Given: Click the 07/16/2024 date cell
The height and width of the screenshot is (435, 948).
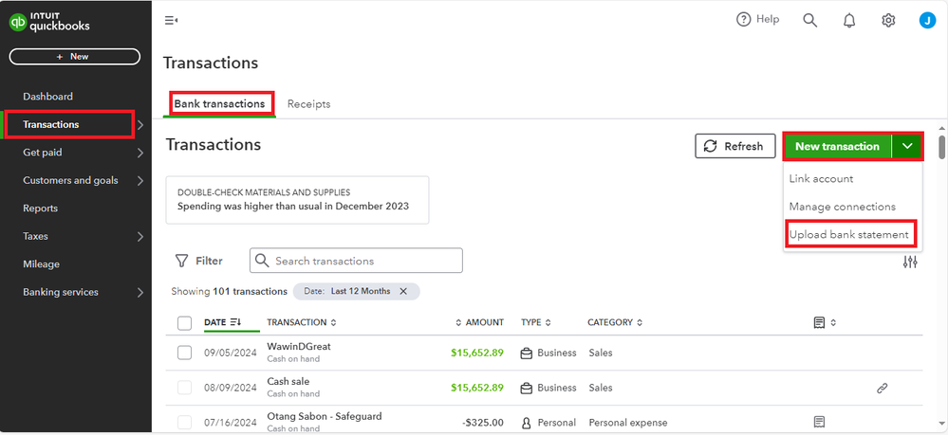Looking at the screenshot, I should (x=230, y=423).
